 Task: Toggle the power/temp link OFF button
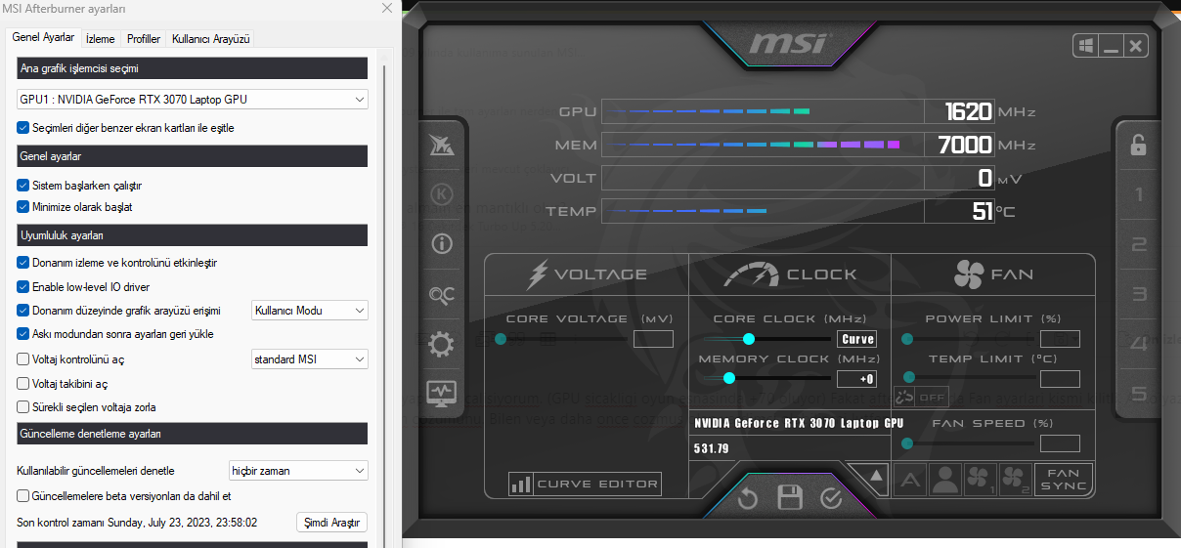(921, 398)
